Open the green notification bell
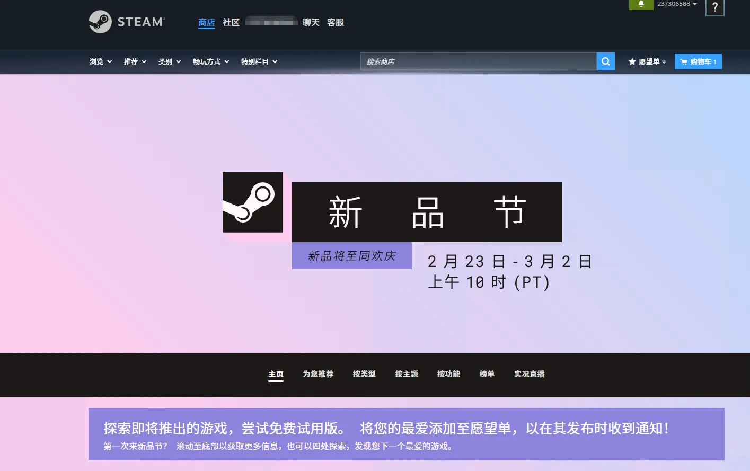The image size is (750, 471). click(x=641, y=4)
